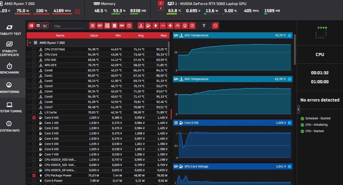Open the Stability Test section

tap(10, 30)
